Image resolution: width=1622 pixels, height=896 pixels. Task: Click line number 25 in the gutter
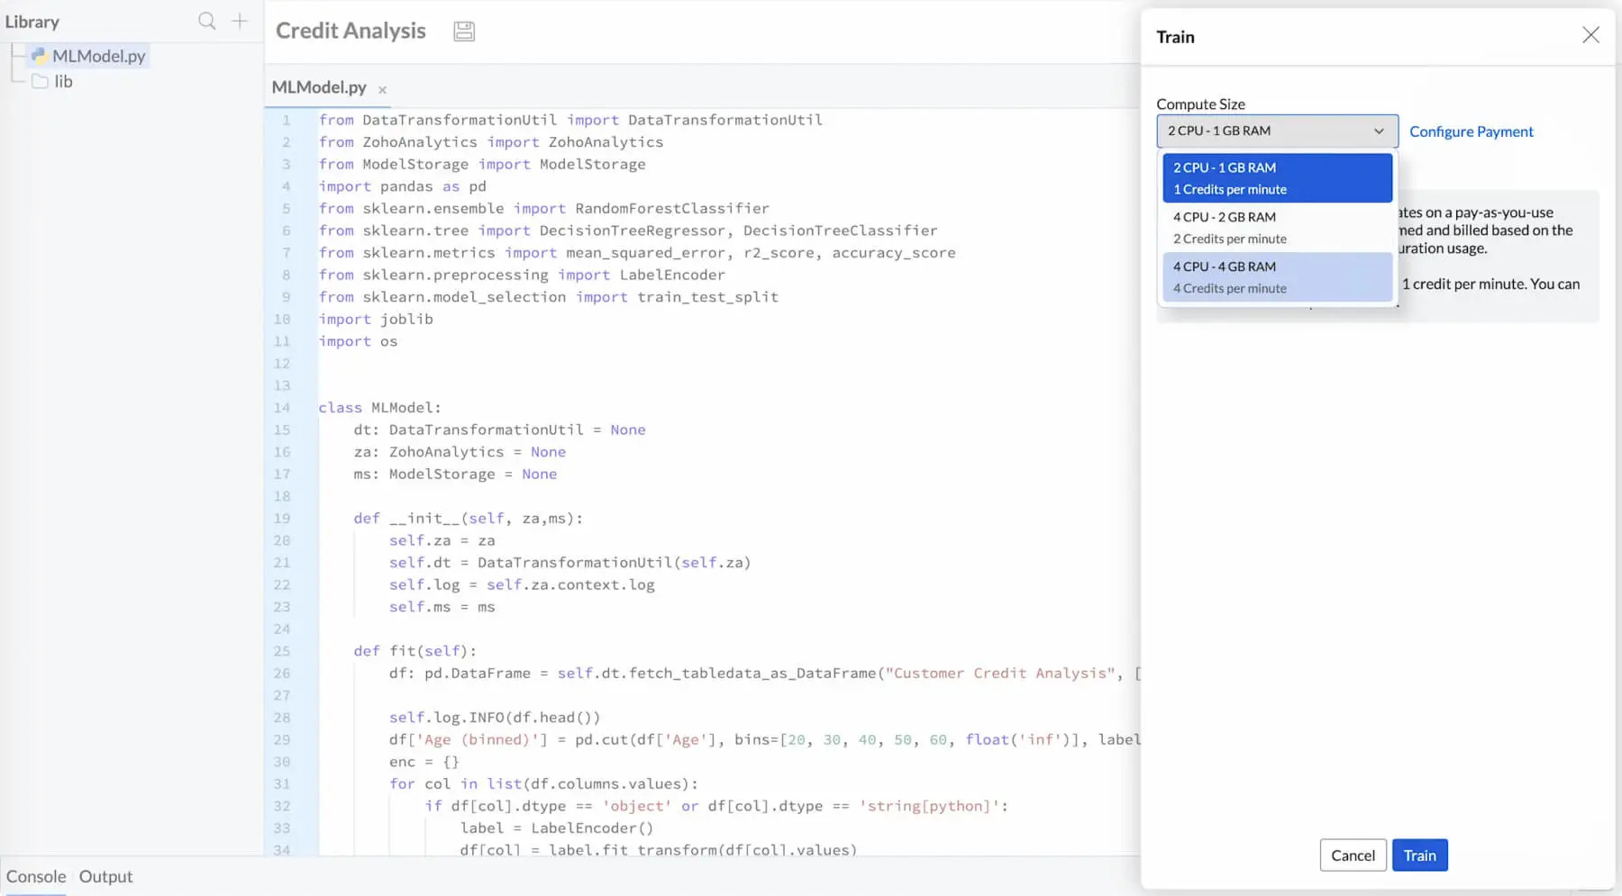pos(282,651)
